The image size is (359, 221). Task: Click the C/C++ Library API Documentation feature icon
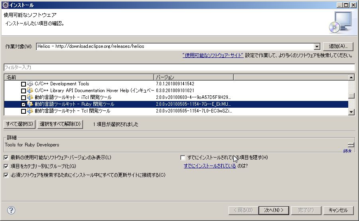point(30,91)
